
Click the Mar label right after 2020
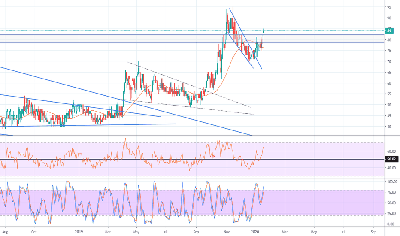[285, 232]
